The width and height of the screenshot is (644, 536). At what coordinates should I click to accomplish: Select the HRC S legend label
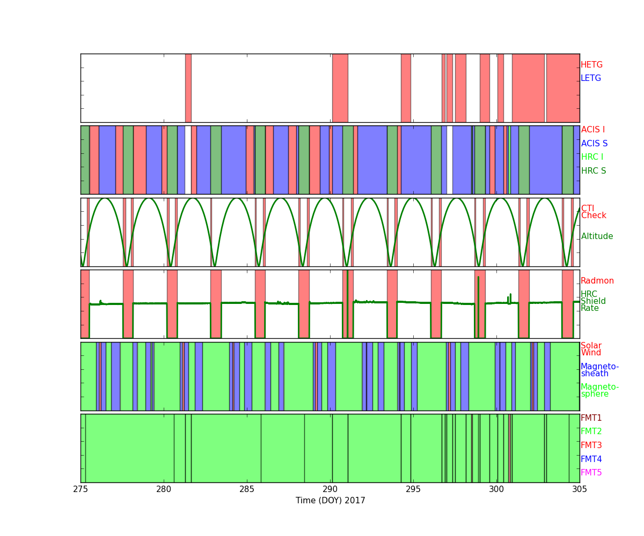click(x=593, y=171)
